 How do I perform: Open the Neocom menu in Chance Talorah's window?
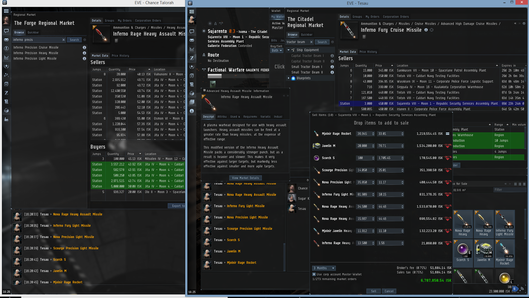(x=6, y=11)
